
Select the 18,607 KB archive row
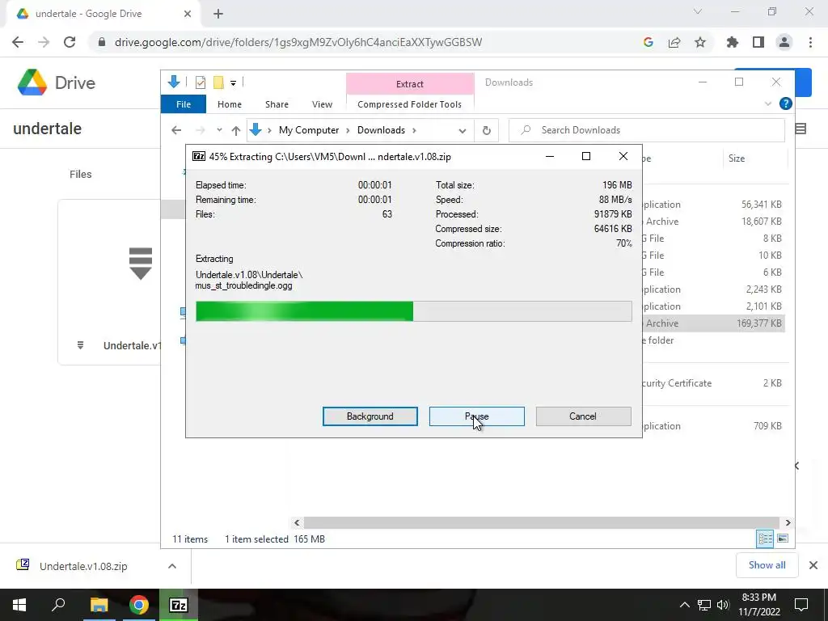[x=713, y=222]
